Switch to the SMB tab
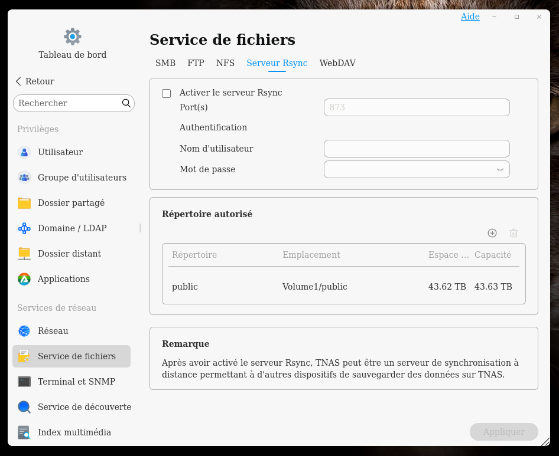 [x=165, y=63]
